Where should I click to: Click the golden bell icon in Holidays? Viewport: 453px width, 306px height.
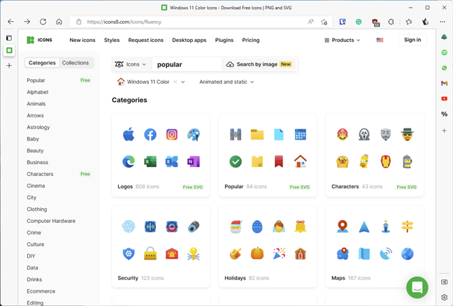301,226
